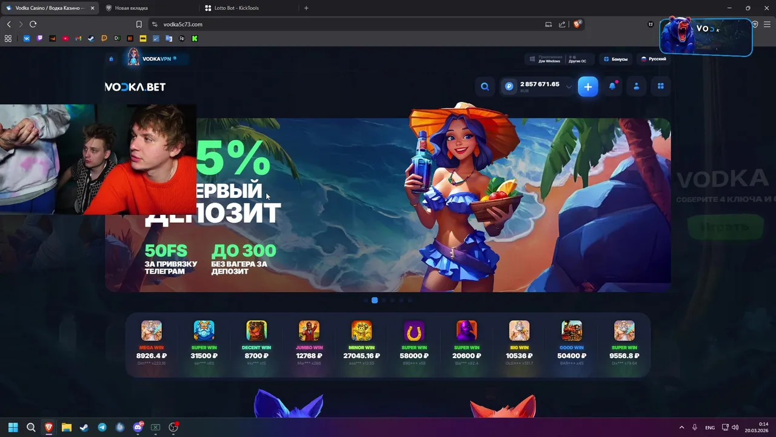Switch to the Lotto Bot - KickTools tab
The width and height of the screenshot is (776, 437).
tap(249, 8)
